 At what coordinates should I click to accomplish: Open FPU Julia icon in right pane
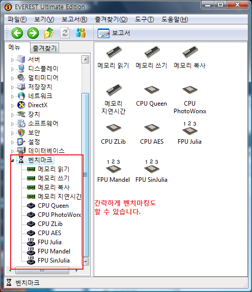click(190, 133)
